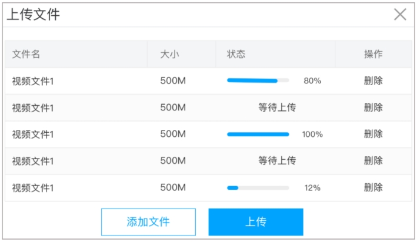Delete the file at 80% progress
This screenshot has width=417, height=242.
point(373,80)
